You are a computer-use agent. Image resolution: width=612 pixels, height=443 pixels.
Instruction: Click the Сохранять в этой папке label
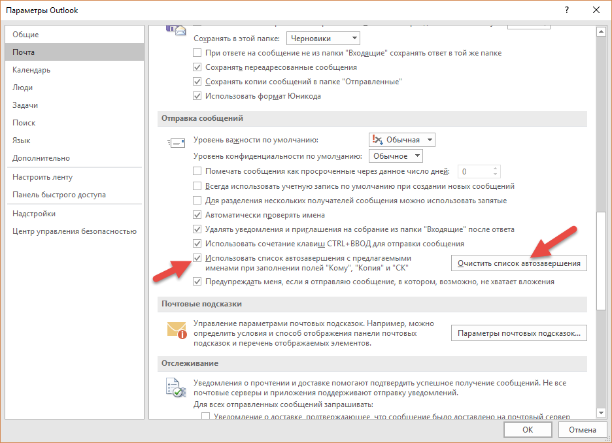pyautogui.click(x=237, y=39)
